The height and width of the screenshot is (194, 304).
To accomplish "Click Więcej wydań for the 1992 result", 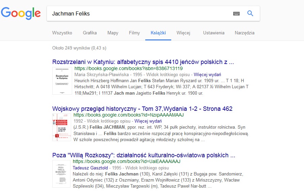I will click(148, 121).
